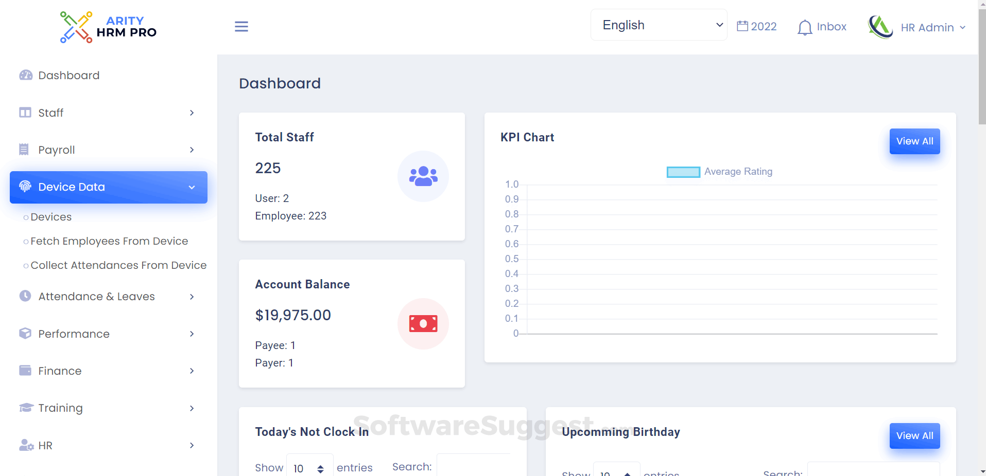
Task: Click the '$19,975.00' balance amount
Action: click(x=293, y=315)
